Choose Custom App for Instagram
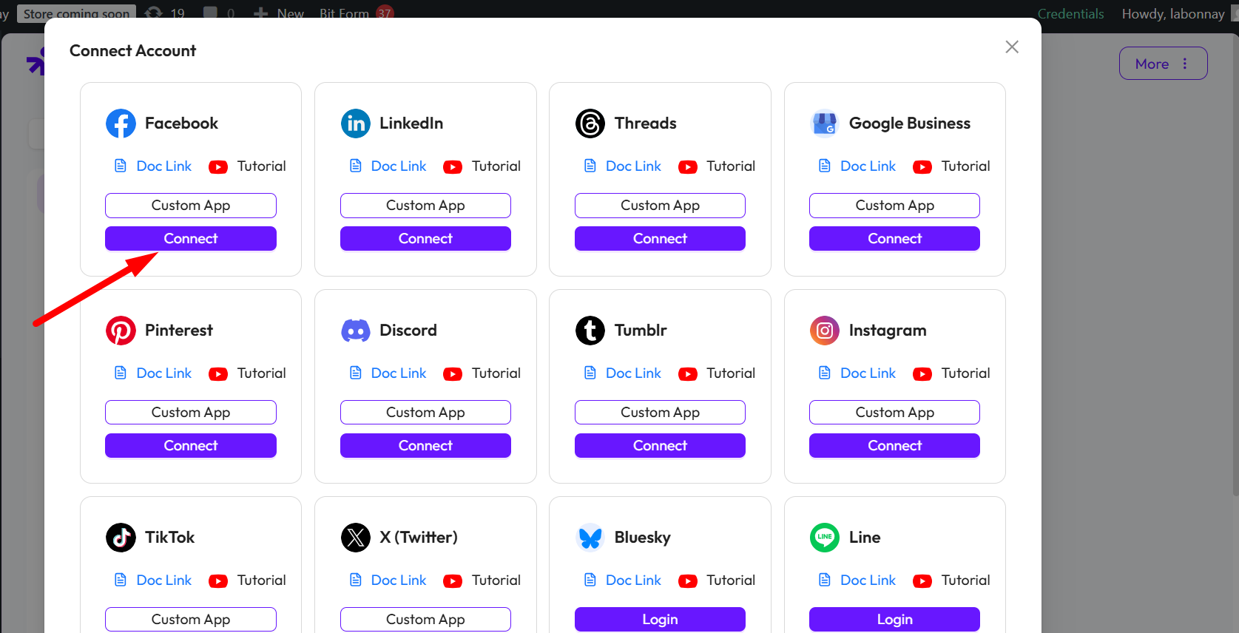Screen dimensions: 1239x633 [894, 413]
